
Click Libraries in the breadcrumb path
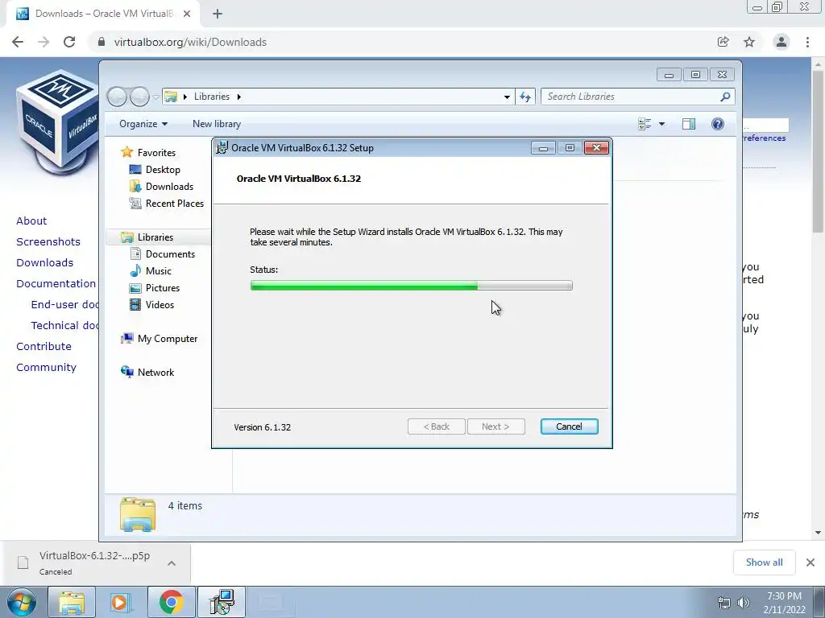point(212,97)
